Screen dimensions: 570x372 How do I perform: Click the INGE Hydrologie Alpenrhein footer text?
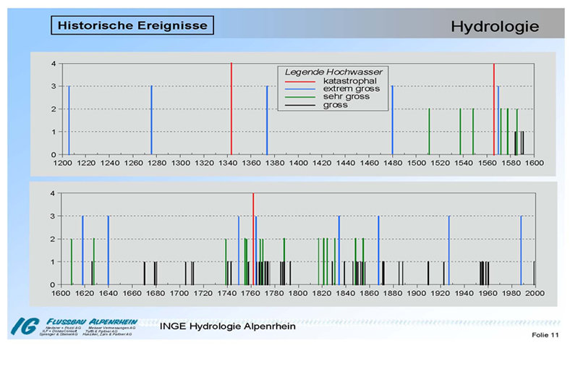[x=227, y=326]
